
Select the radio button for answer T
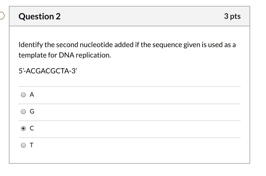pos(23,145)
